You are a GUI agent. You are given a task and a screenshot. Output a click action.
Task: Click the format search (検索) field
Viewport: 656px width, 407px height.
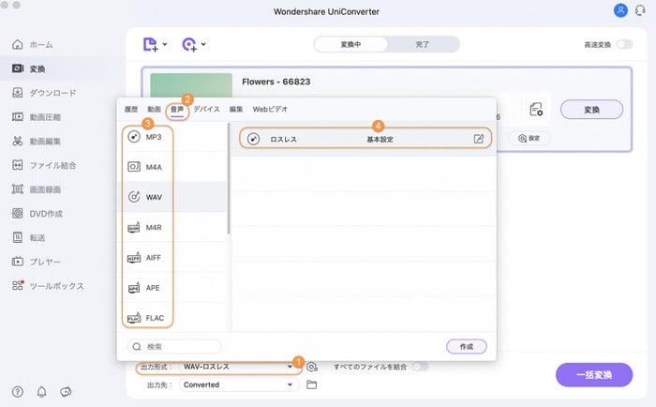point(174,347)
